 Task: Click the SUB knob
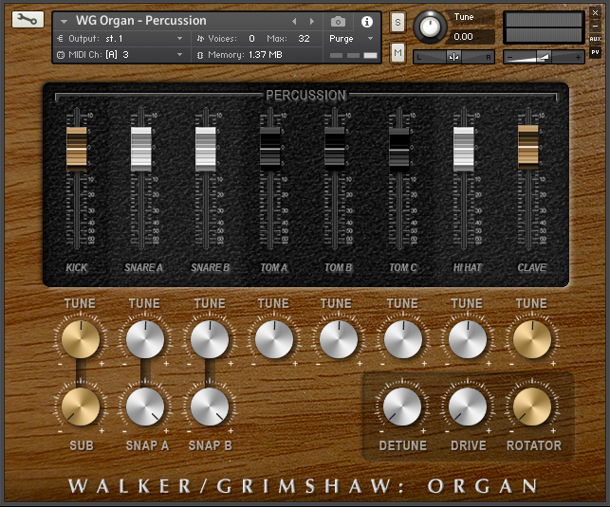point(81,407)
